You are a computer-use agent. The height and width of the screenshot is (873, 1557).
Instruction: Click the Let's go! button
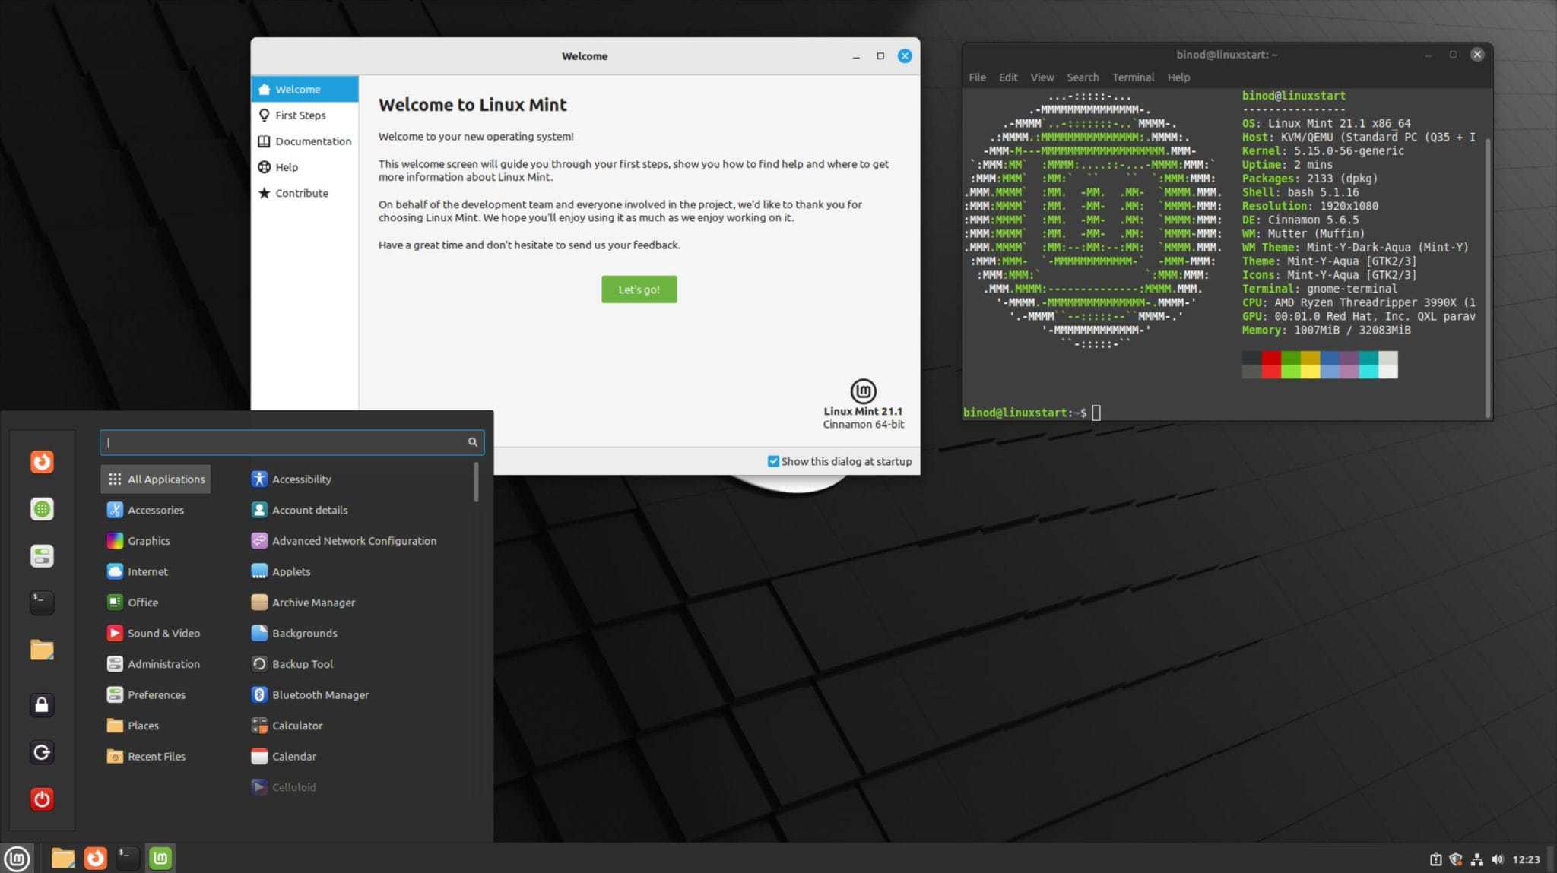point(639,289)
